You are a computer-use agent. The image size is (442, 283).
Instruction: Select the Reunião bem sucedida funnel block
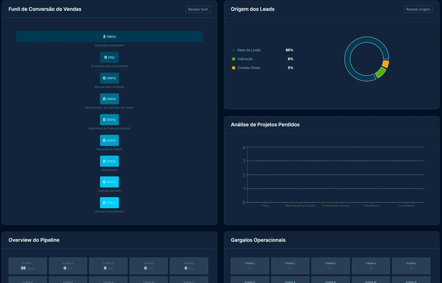[x=109, y=78]
